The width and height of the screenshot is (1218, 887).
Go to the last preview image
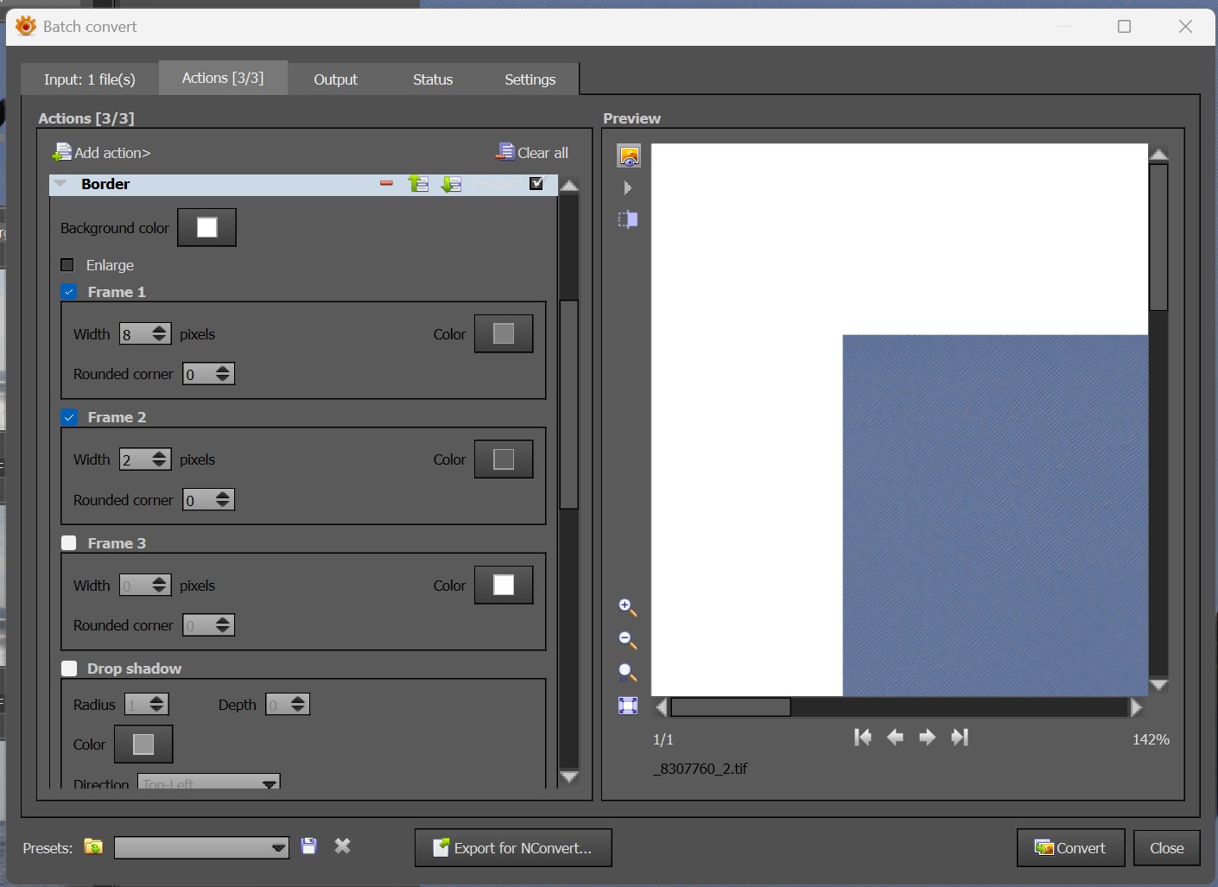[960, 738]
